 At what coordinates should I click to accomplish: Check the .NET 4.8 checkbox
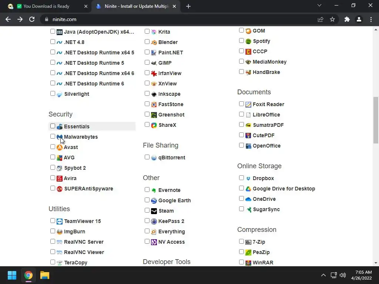click(x=53, y=41)
